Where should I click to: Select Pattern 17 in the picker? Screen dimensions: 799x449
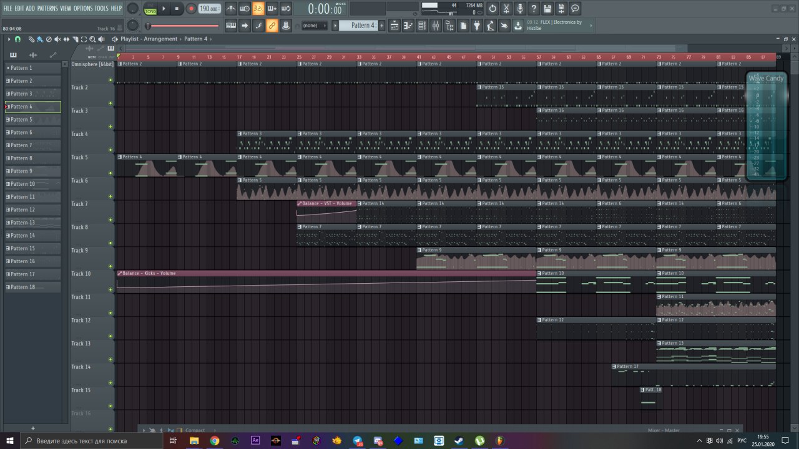[33, 274]
